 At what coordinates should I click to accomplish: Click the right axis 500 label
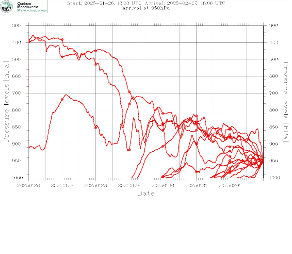point(273,59)
